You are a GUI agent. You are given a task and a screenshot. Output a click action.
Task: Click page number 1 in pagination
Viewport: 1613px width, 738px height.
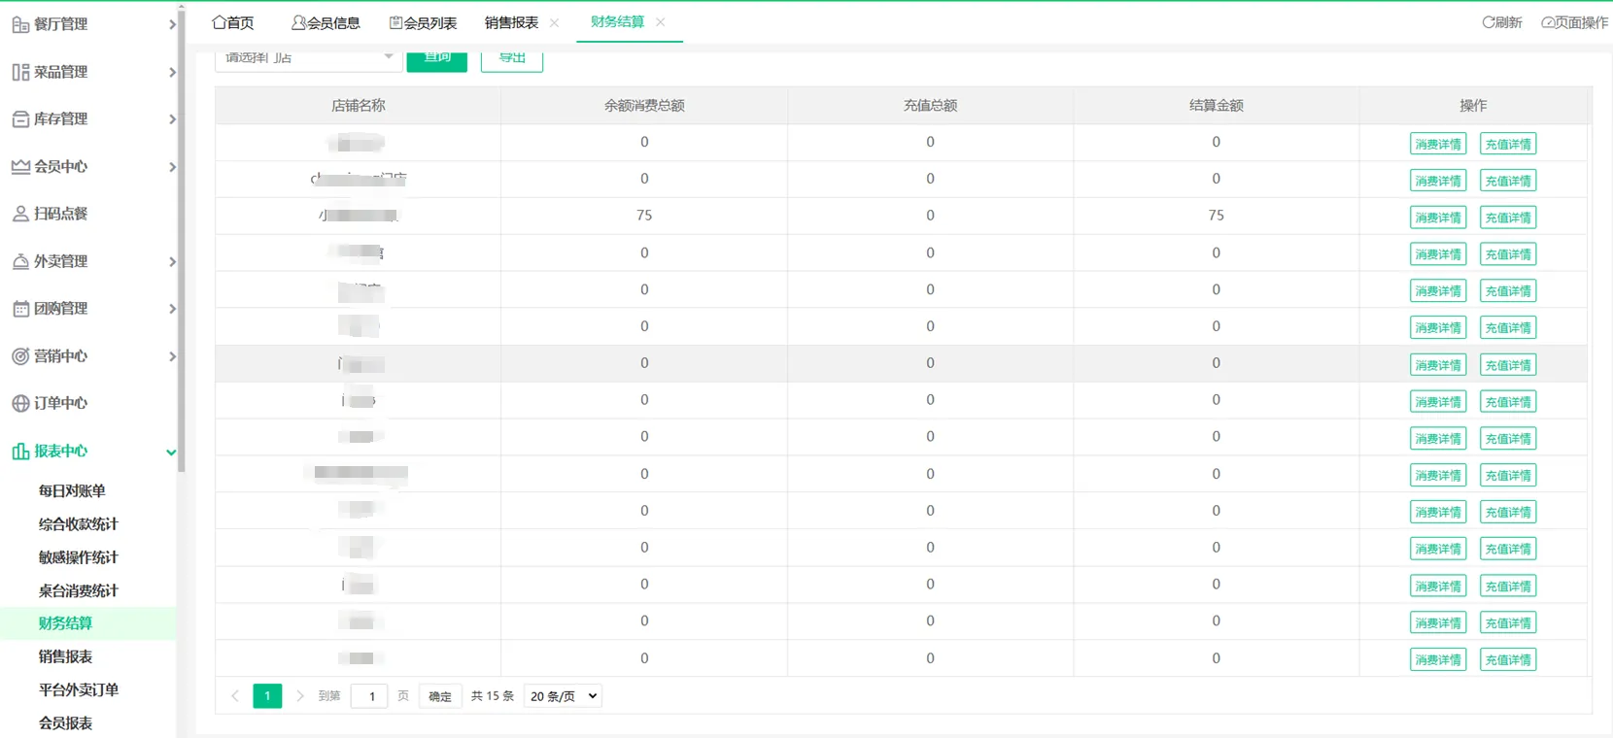pos(267,696)
